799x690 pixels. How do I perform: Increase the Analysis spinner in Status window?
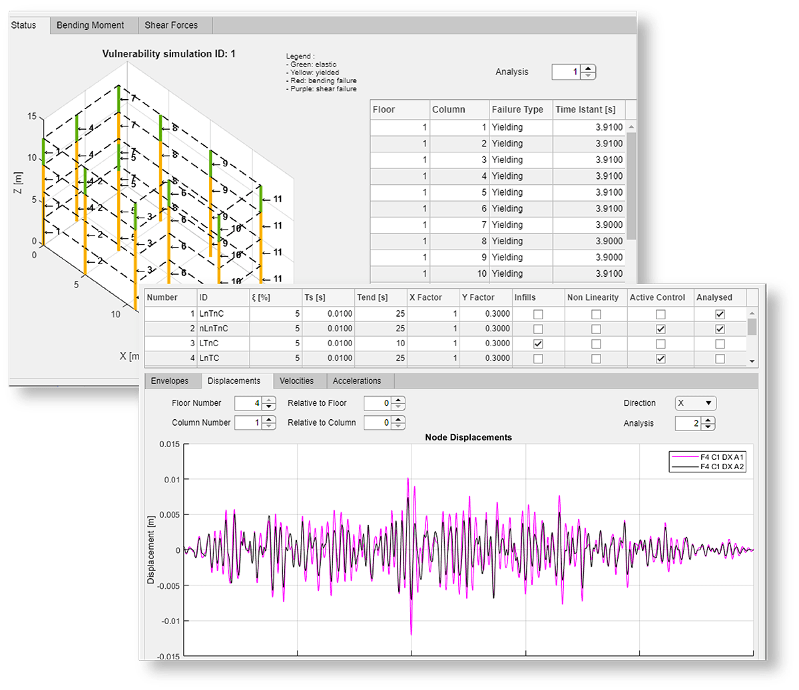pos(588,68)
